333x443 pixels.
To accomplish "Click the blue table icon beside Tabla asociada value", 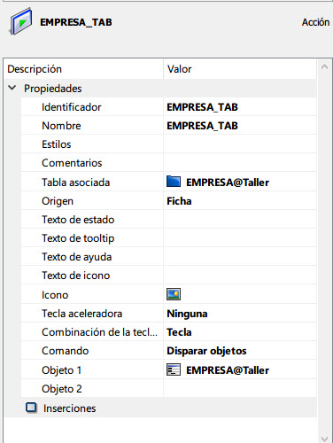I will tap(174, 182).
